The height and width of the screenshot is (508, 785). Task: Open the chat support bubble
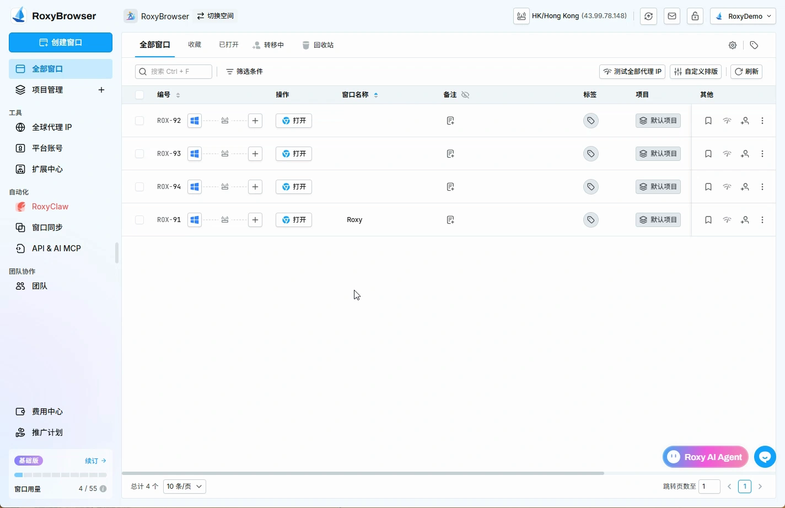765,457
